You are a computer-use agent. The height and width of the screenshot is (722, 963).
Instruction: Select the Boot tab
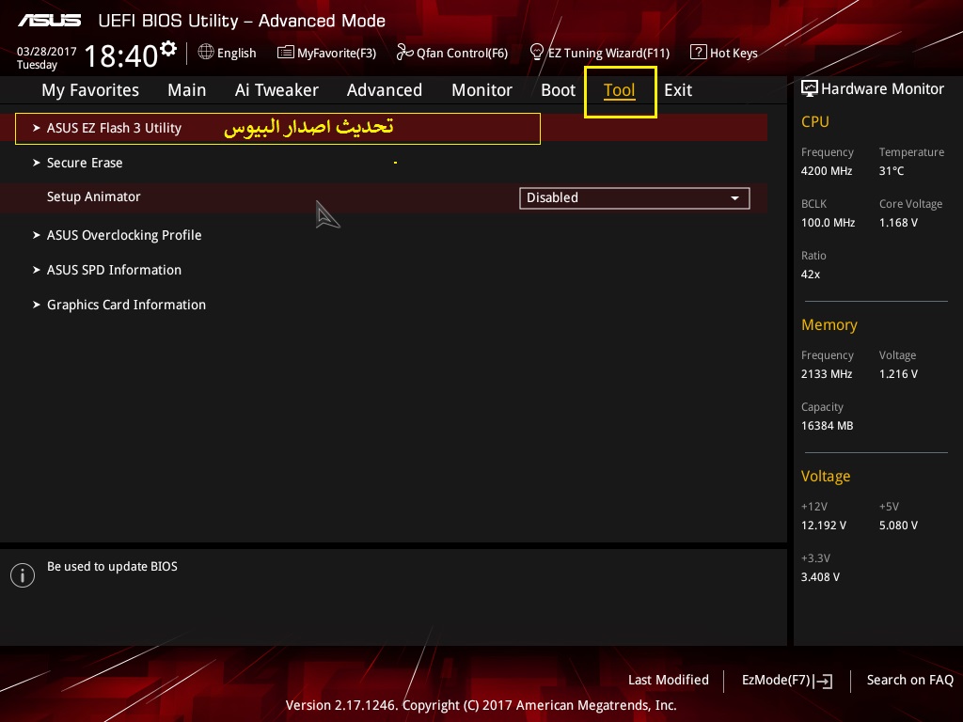click(559, 90)
